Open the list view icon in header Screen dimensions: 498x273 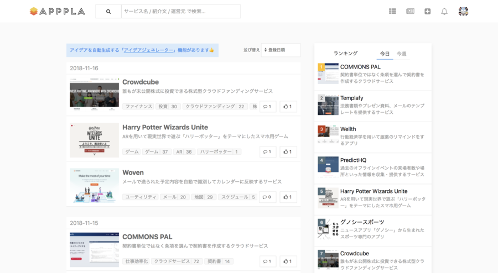point(392,12)
